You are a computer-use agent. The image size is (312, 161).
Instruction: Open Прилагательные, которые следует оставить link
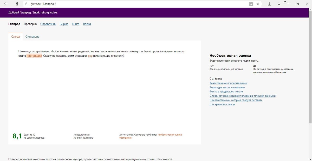[x=236, y=100]
